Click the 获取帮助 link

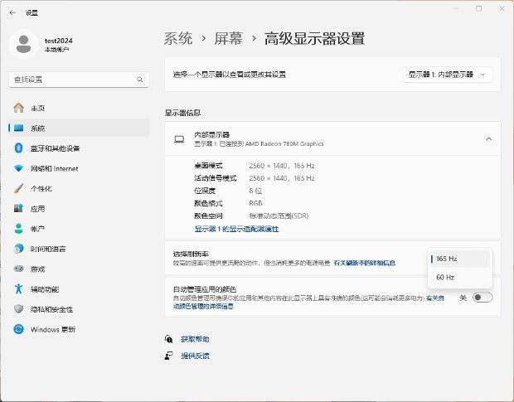[x=195, y=339]
